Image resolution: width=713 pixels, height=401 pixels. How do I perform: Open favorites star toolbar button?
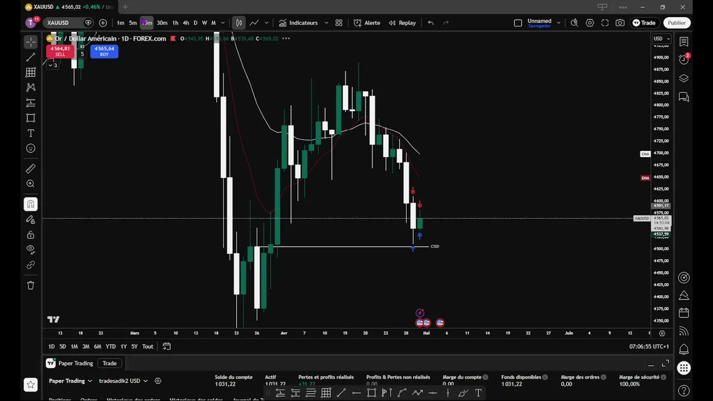coord(31,384)
